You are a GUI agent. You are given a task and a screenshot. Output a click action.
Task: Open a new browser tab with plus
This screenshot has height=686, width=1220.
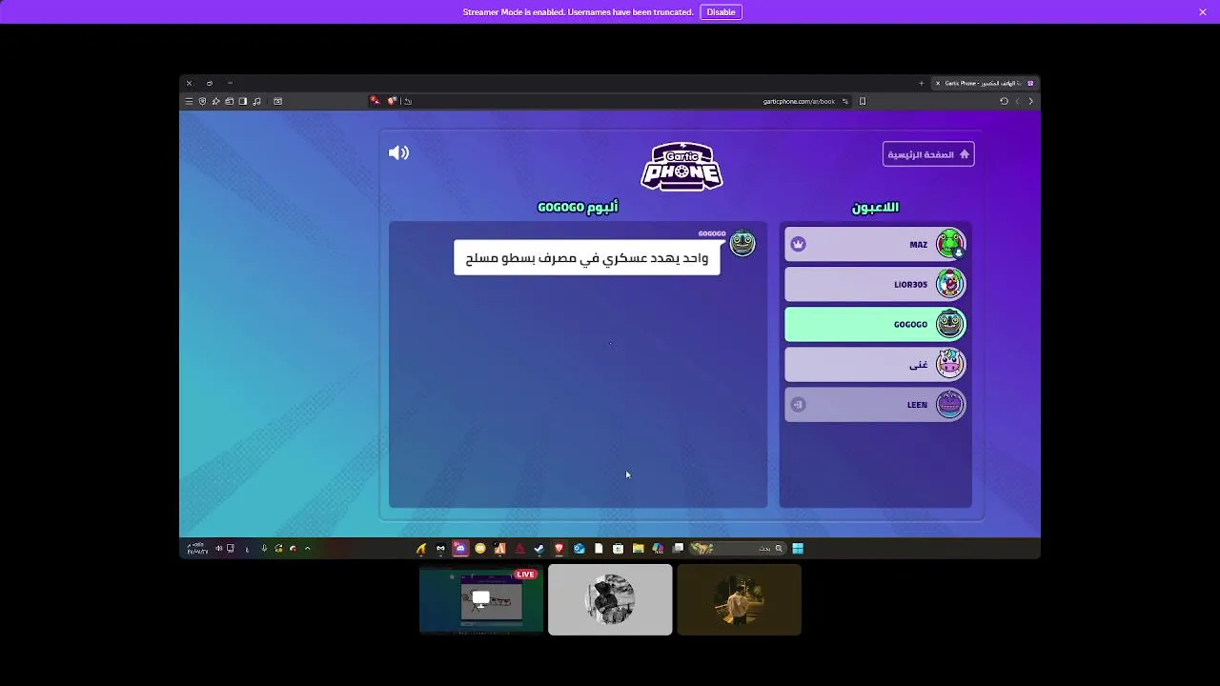[921, 83]
